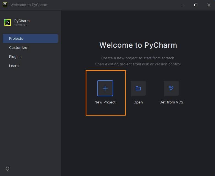Click the Get from VCS label
The height and width of the screenshot is (176, 215).
point(171,102)
